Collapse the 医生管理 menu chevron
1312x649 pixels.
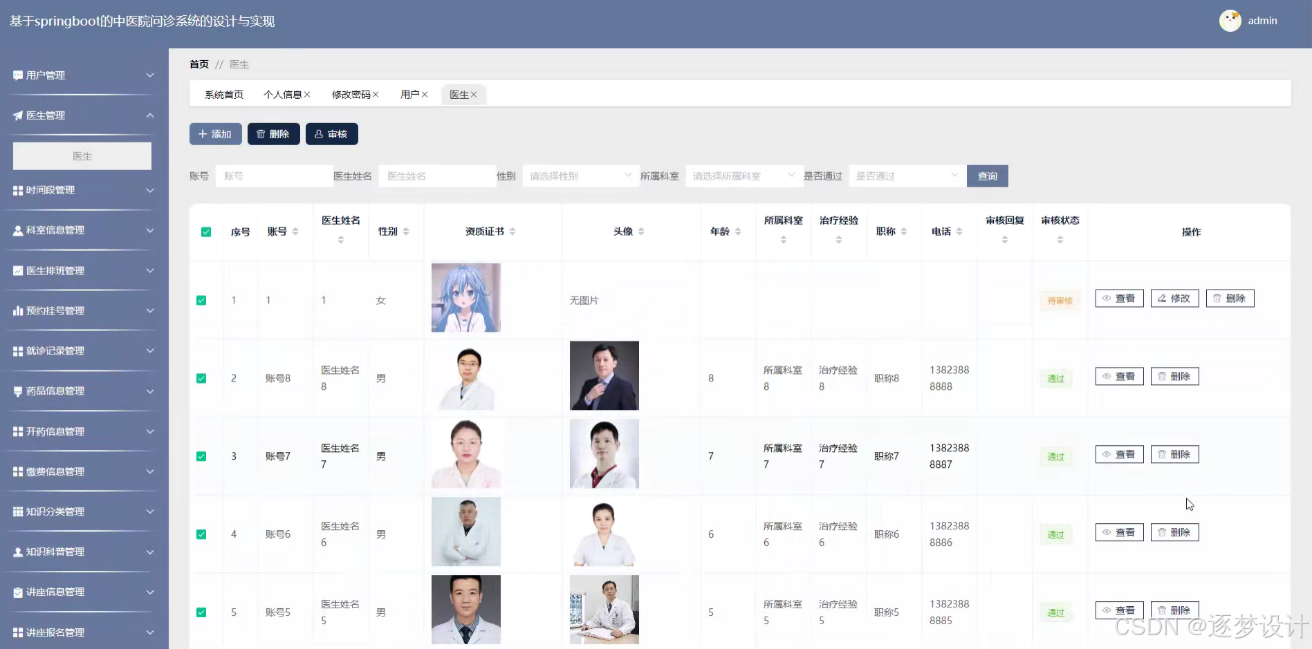150,115
